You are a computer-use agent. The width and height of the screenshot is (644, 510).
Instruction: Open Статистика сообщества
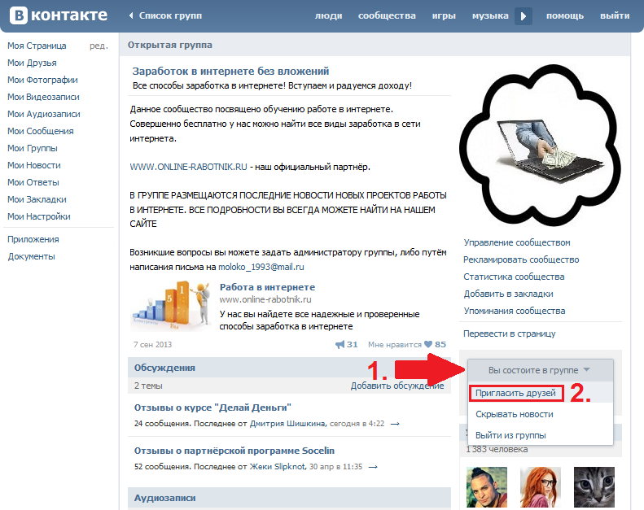[x=514, y=277]
